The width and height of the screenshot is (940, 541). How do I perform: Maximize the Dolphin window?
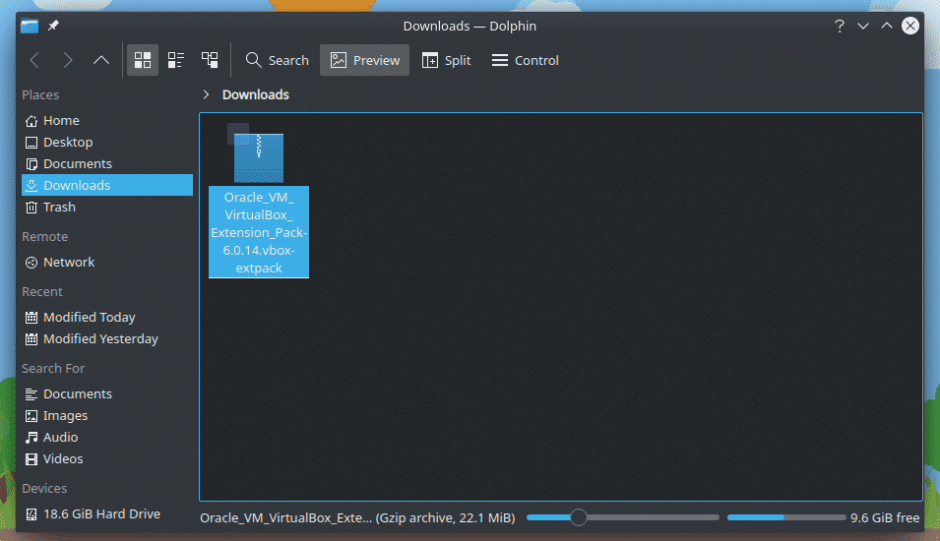[x=887, y=26]
